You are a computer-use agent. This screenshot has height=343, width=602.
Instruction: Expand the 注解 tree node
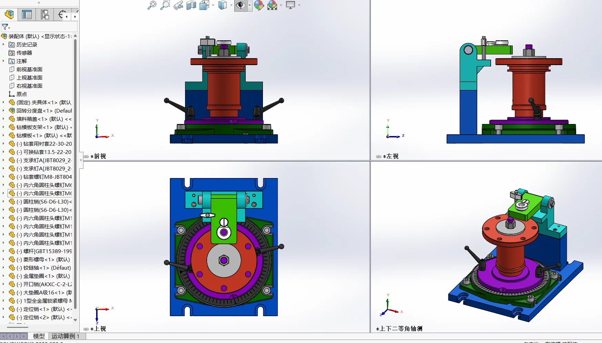pyautogui.click(x=3, y=61)
